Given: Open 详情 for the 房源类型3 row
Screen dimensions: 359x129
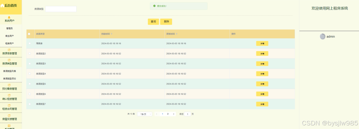Looking at the screenshot, I should pos(262,63).
